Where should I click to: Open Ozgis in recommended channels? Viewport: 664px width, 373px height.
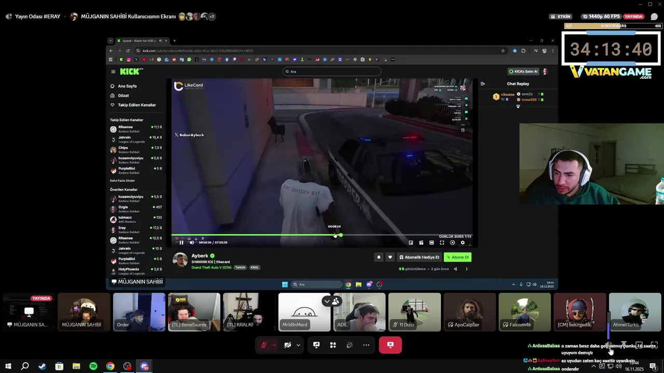[136, 209]
